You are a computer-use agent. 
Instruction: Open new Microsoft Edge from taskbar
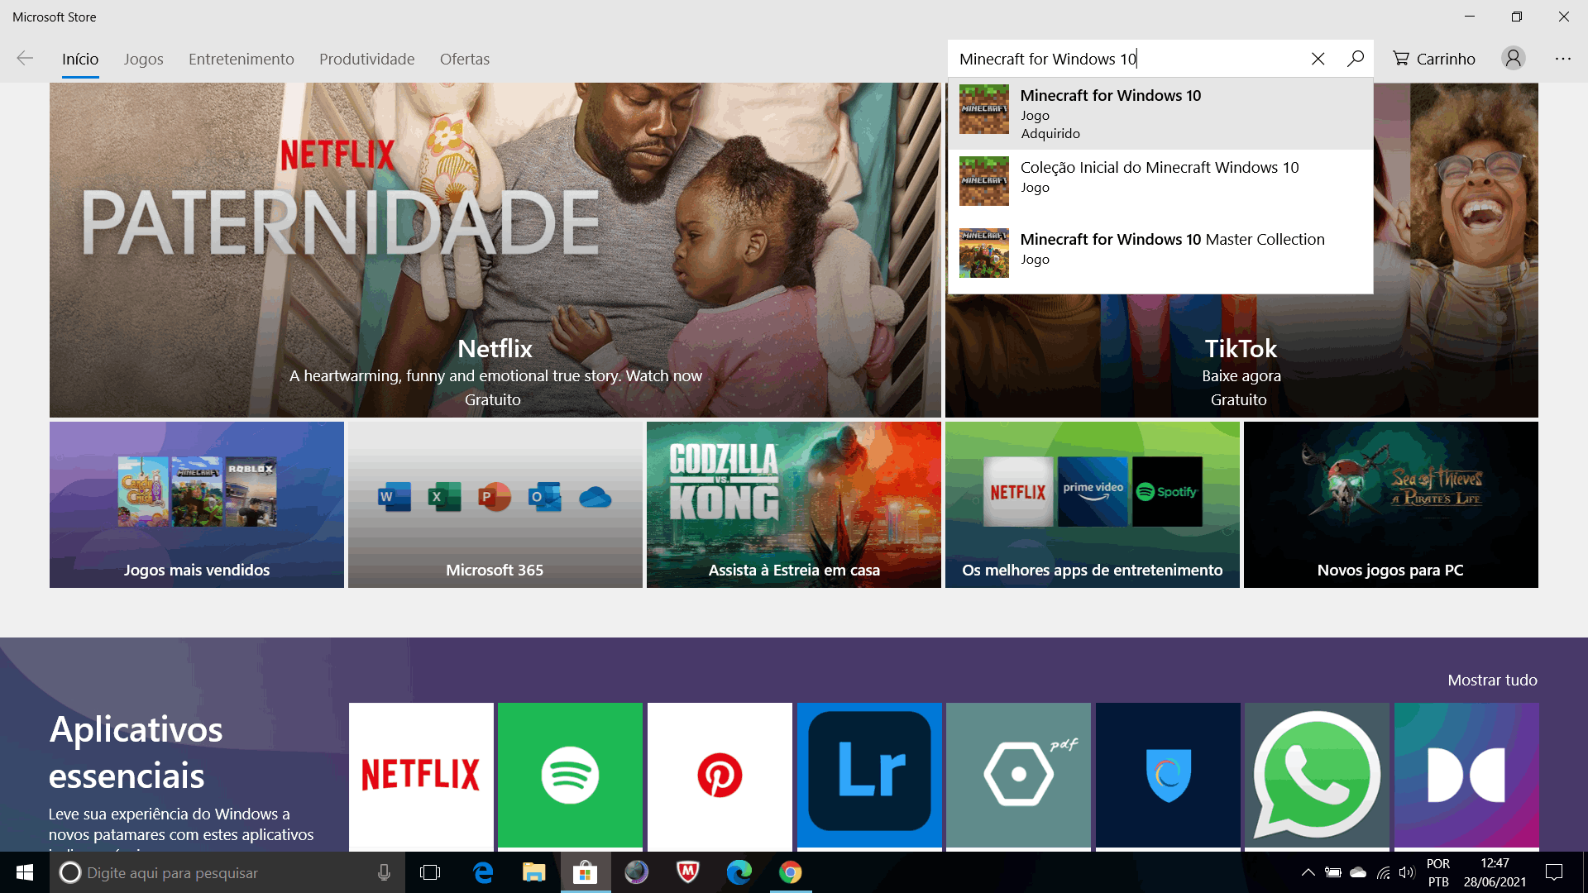pos(739,872)
